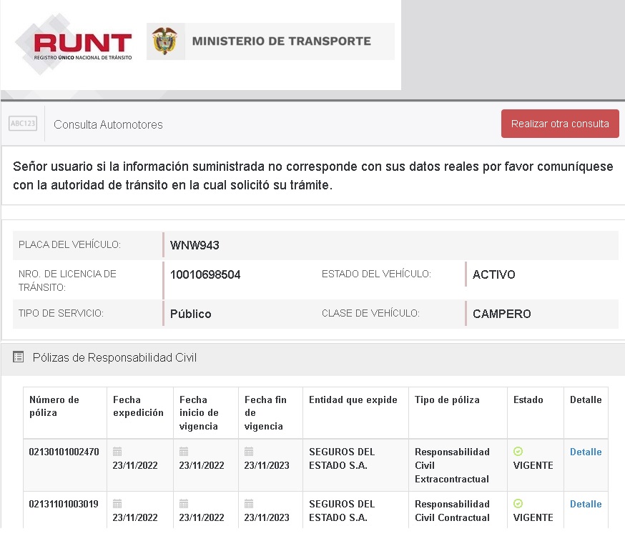Expand the Pólizas de Responsabilidad Civil section

tap(114, 357)
